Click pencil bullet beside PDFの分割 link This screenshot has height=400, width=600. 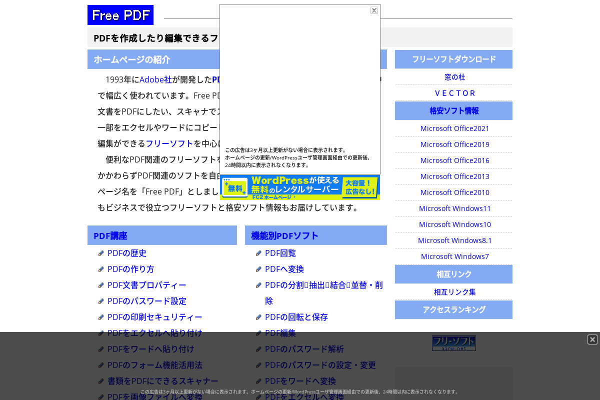point(258,285)
